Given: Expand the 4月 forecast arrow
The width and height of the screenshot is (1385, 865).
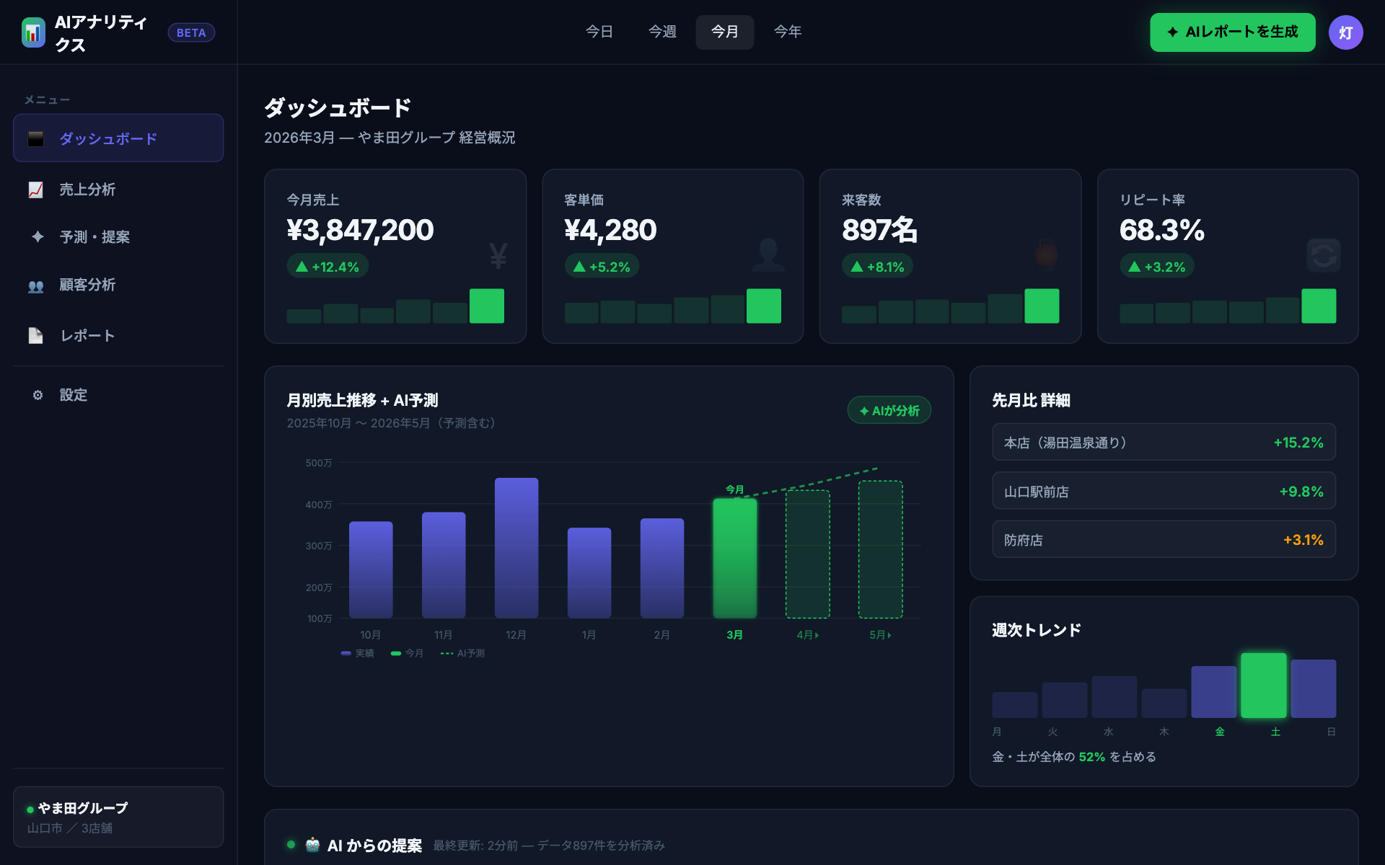Looking at the screenshot, I should pyautogui.click(x=817, y=635).
